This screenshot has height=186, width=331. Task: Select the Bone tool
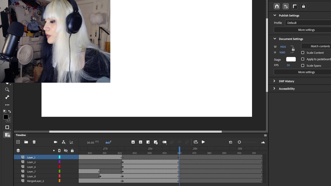pyautogui.click(x=7, y=97)
